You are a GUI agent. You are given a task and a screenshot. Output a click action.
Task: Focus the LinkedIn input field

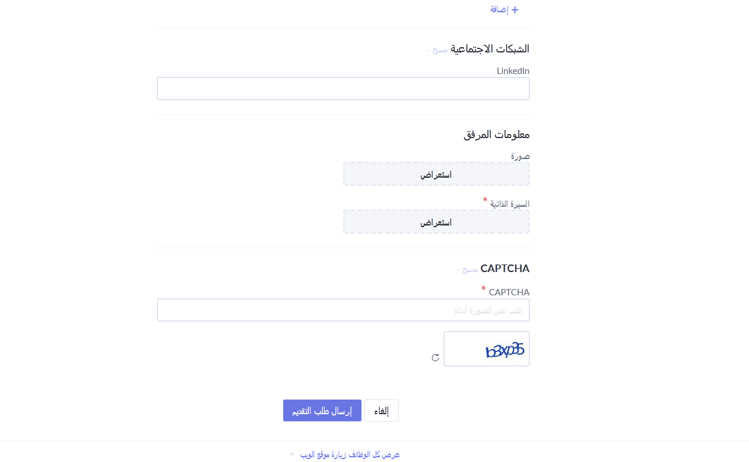(343, 89)
